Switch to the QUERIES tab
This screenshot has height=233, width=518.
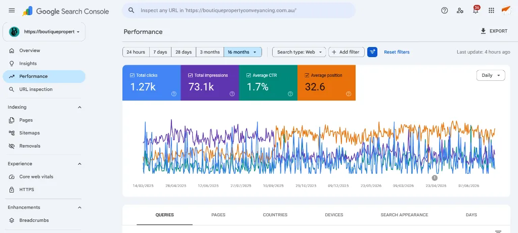[x=164, y=215]
